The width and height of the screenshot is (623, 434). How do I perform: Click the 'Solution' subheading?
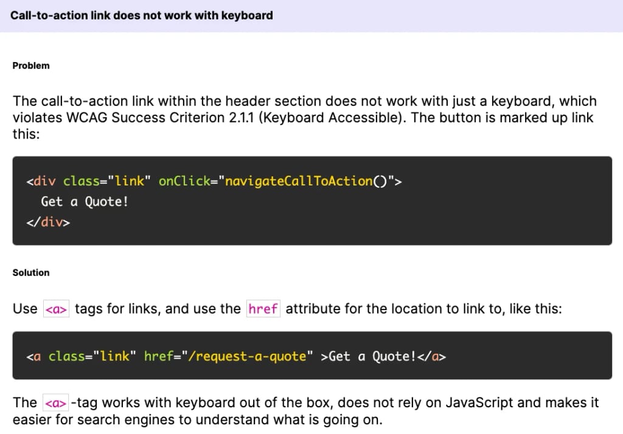point(31,272)
